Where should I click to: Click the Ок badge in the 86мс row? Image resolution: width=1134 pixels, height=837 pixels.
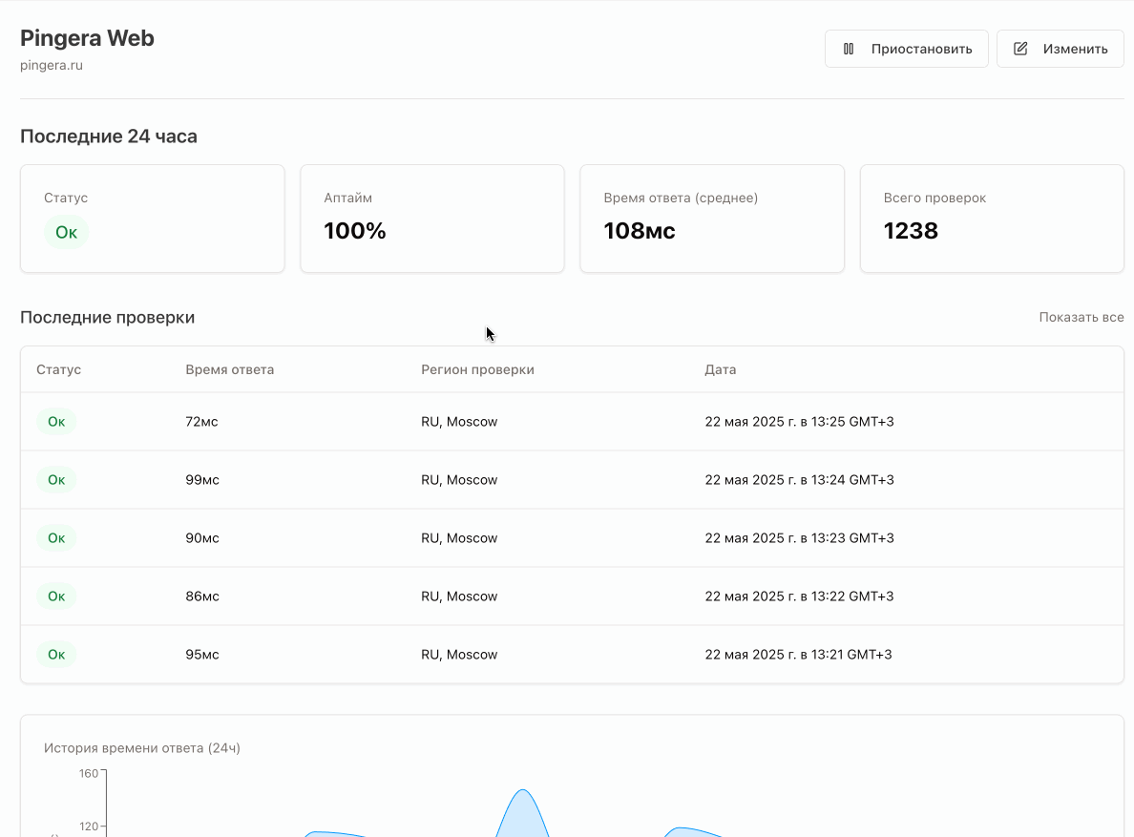(x=56, y=596)
